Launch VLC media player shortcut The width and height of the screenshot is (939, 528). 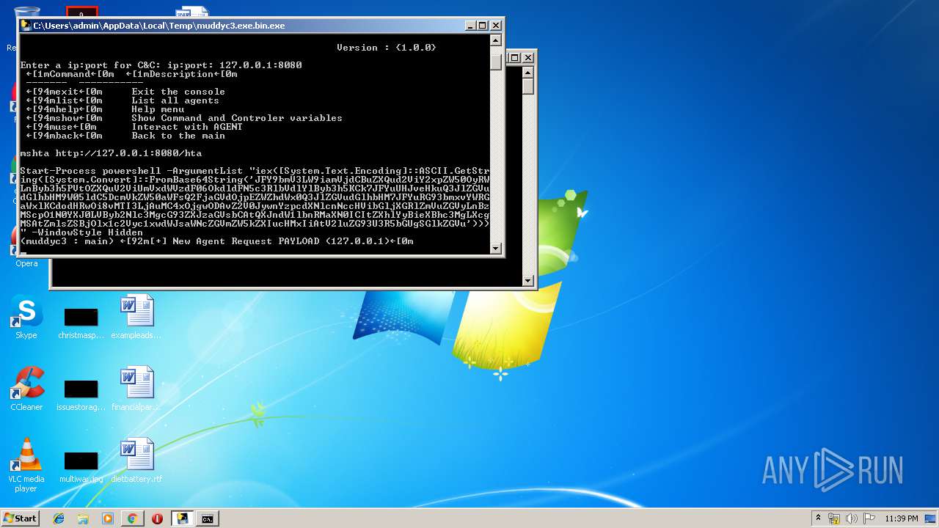[26, 465]
